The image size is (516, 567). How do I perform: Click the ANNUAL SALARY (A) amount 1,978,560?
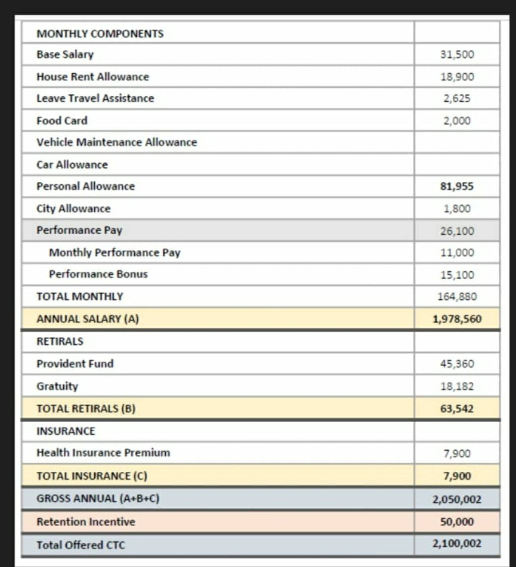click(x=457, y=319)
